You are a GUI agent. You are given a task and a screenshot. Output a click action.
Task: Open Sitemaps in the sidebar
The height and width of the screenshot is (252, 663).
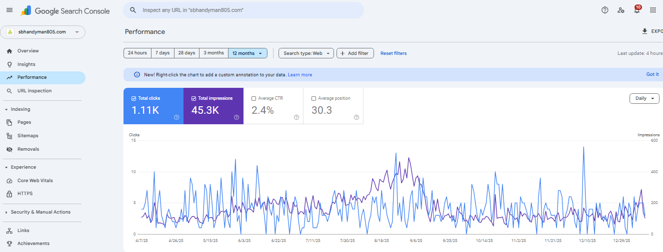[x=27, y=136]
